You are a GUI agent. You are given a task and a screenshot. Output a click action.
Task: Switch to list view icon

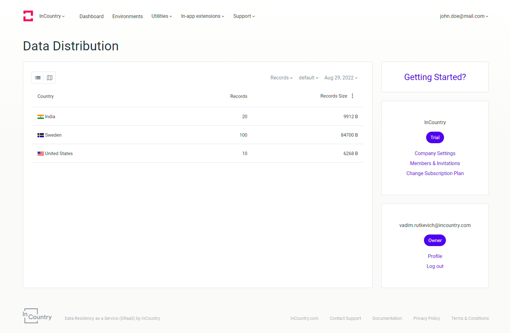tap(38, 78)
